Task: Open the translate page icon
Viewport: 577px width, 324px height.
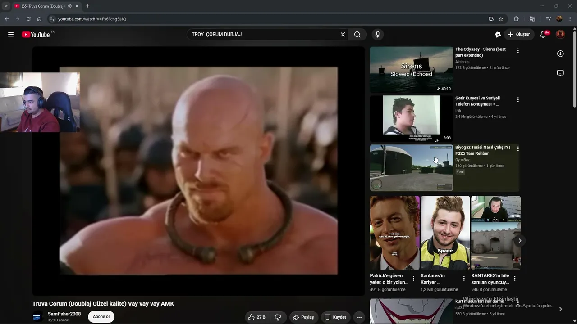Action: coord(532,19)
